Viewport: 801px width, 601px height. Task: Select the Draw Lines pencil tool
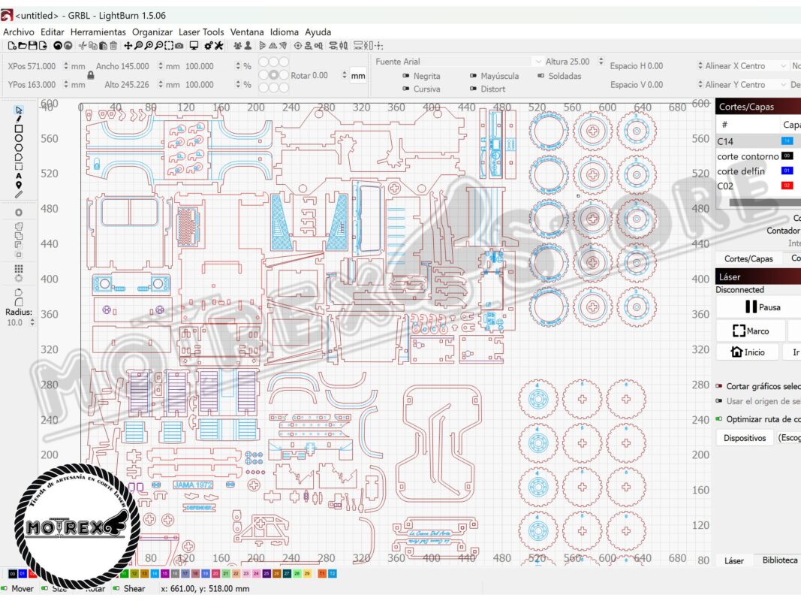click(x=19, y=119)
